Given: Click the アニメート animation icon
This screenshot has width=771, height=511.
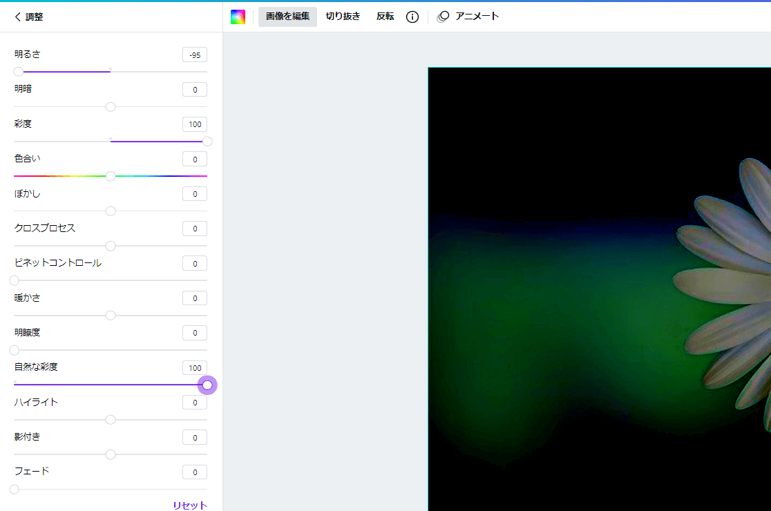Looking at the screenshot, I should coord(443,16).
